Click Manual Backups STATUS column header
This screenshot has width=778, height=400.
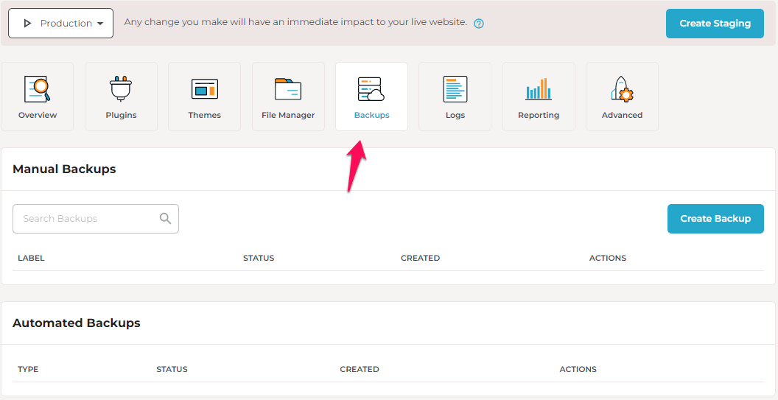click(259, 258)
